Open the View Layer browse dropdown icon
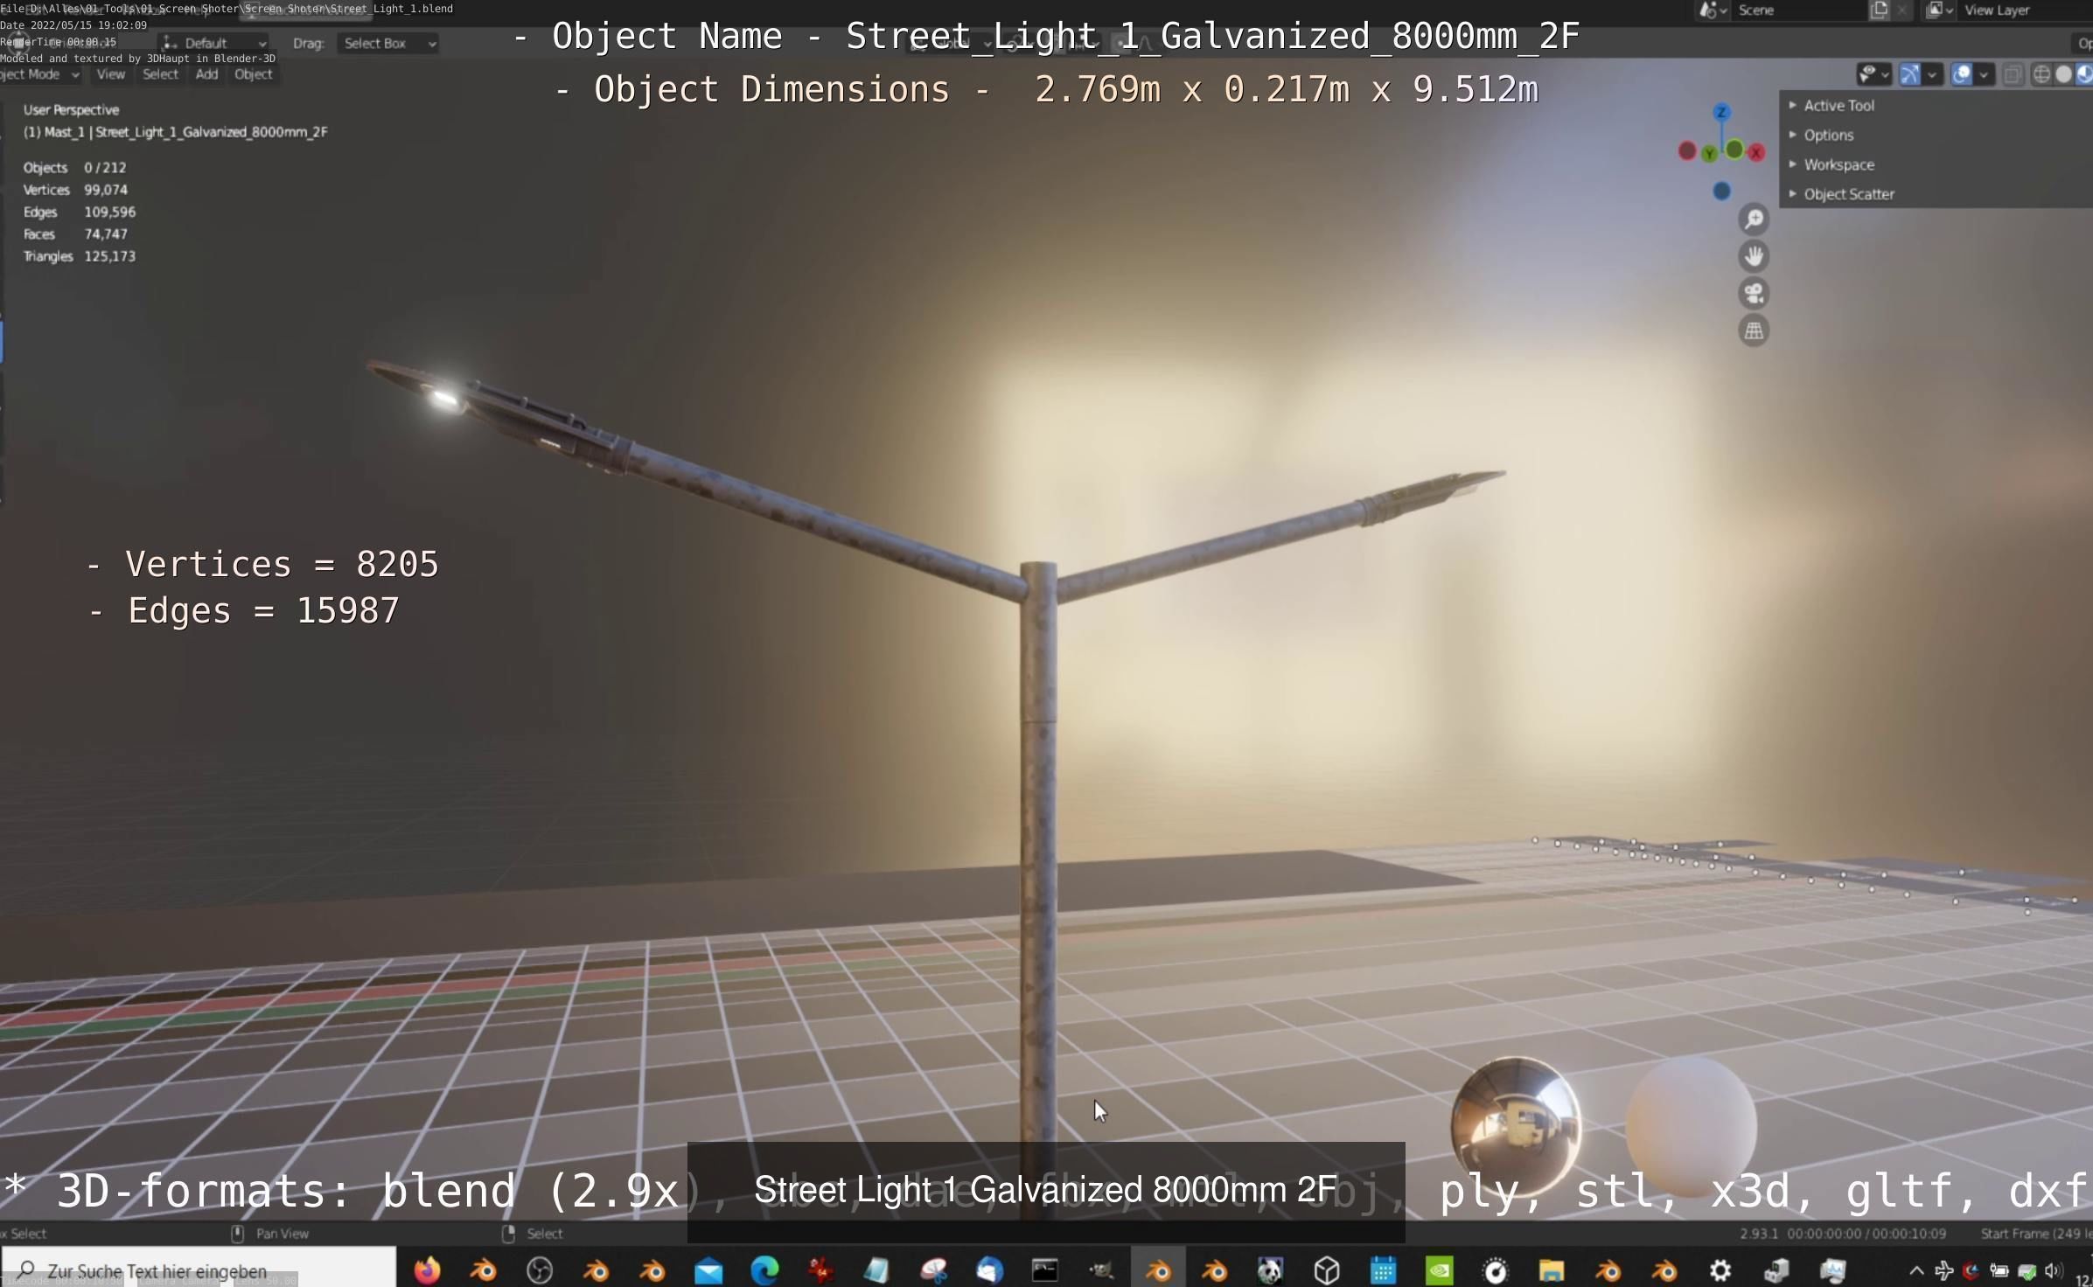Viewport: 2093px width, 1287px height. tap(1940, 10)
